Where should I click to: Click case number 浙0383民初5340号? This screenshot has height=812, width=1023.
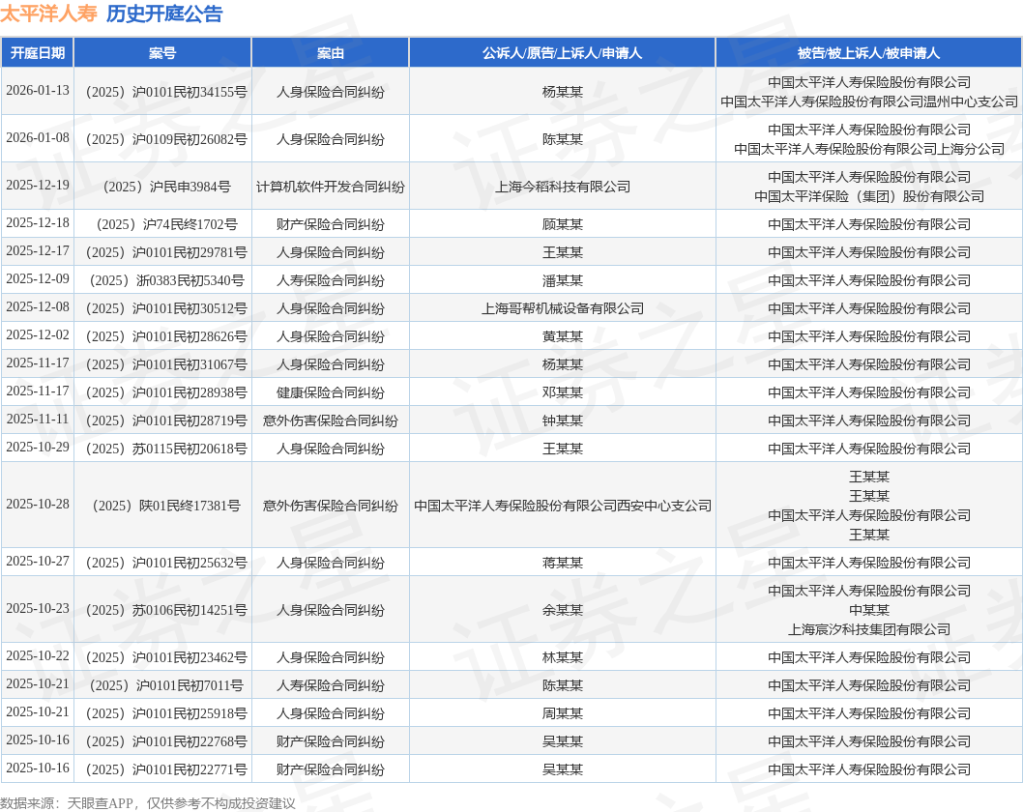click(190, 280)
